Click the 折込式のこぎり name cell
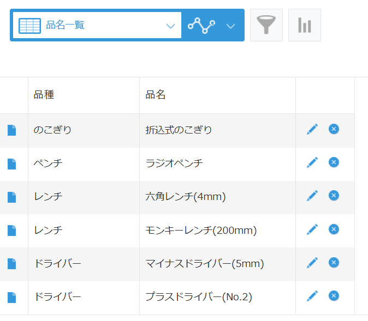The width and height of the screenshot is (368, 321). [217, 130]
